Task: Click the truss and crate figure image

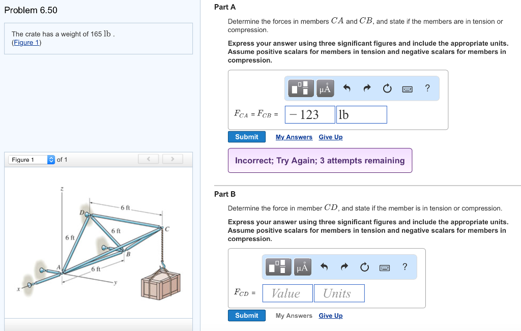Action: coord(99,244)
